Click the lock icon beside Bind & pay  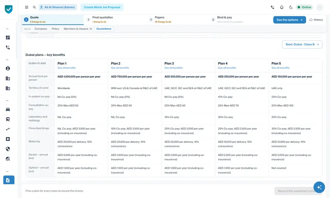(213, 19)
